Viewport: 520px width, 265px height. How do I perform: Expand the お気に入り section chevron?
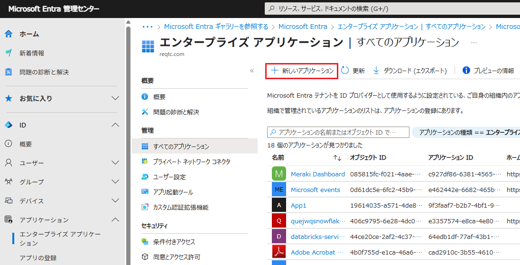tap(115, 99)
